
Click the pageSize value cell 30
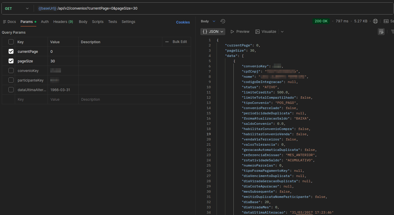63,61
